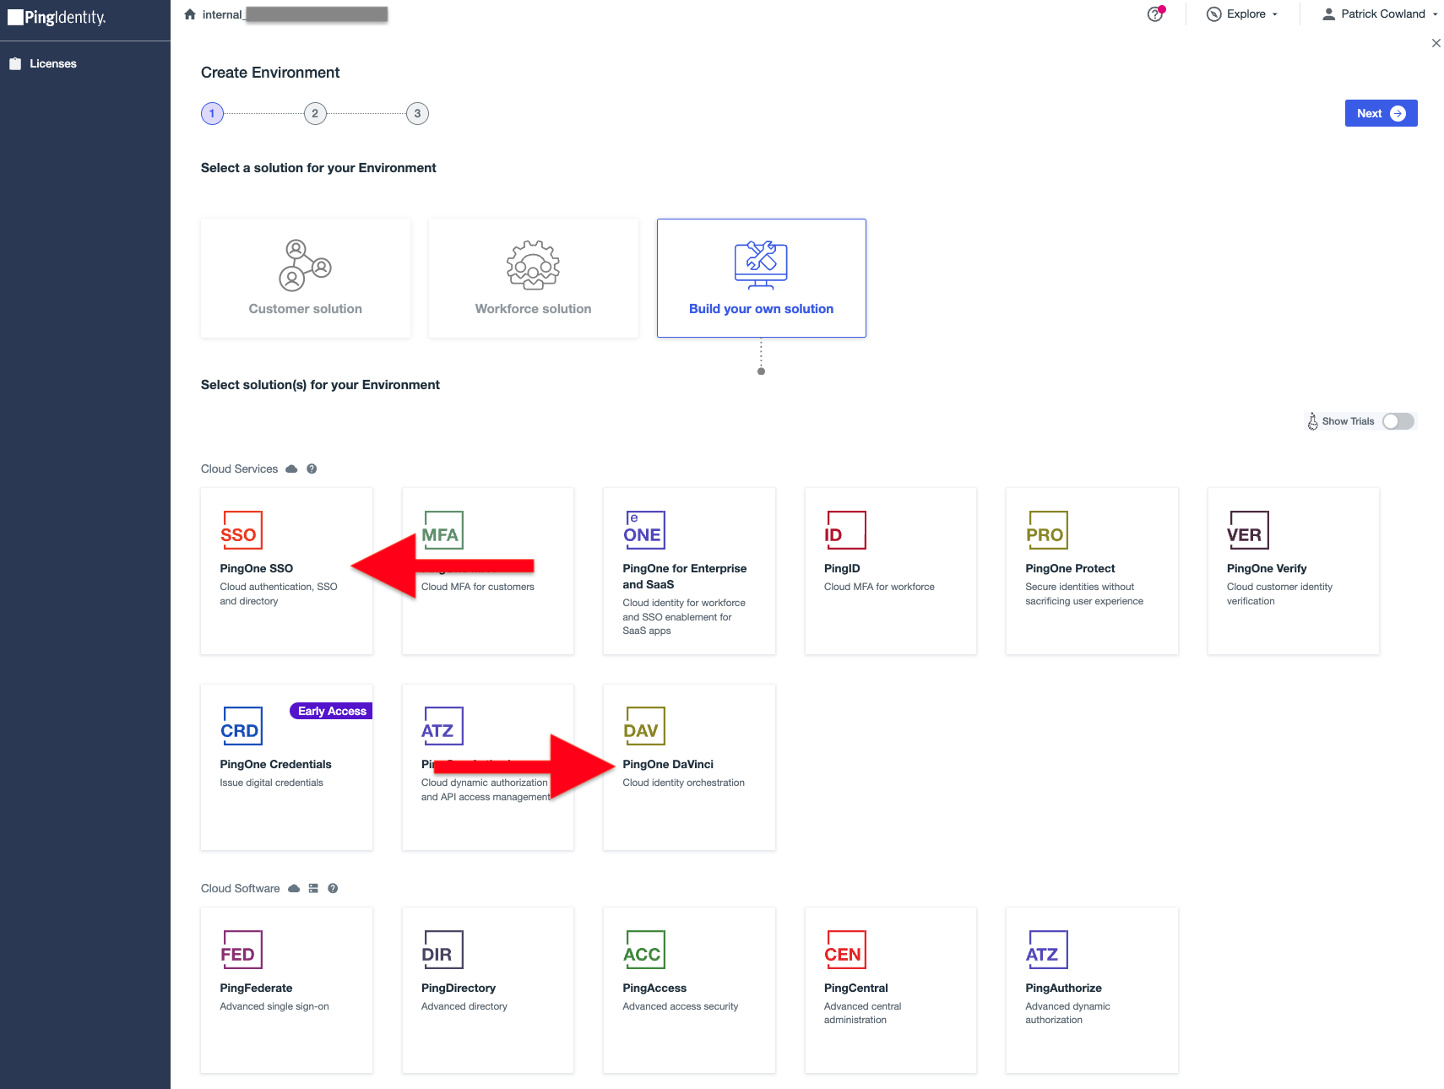Click the Cloud Services ATZ icon
Viewport: 1444px width, 1089px height.
(442, 726)
